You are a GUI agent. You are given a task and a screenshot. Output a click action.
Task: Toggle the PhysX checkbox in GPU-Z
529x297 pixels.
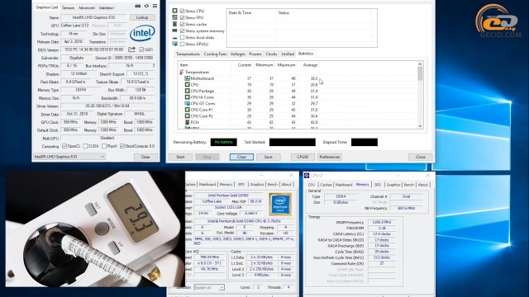click(104, 146)
